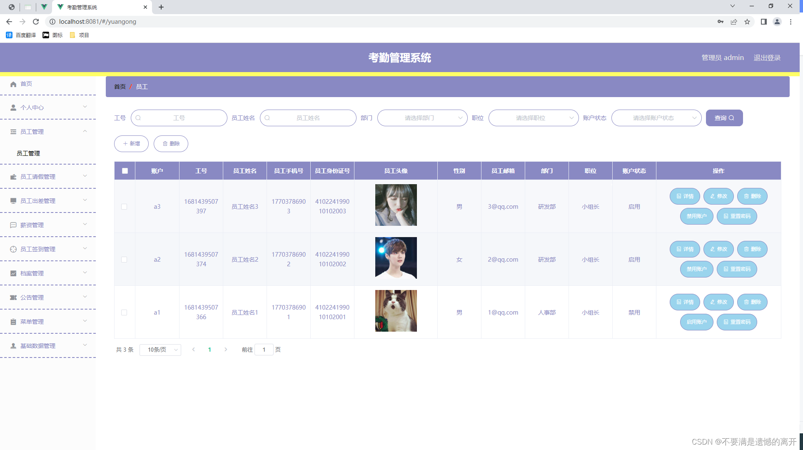Image resolution: width=803 pixels, height=450 pixels.
Task: Click the 薪资管理 sidebar icon
Action: coord(13,225)
